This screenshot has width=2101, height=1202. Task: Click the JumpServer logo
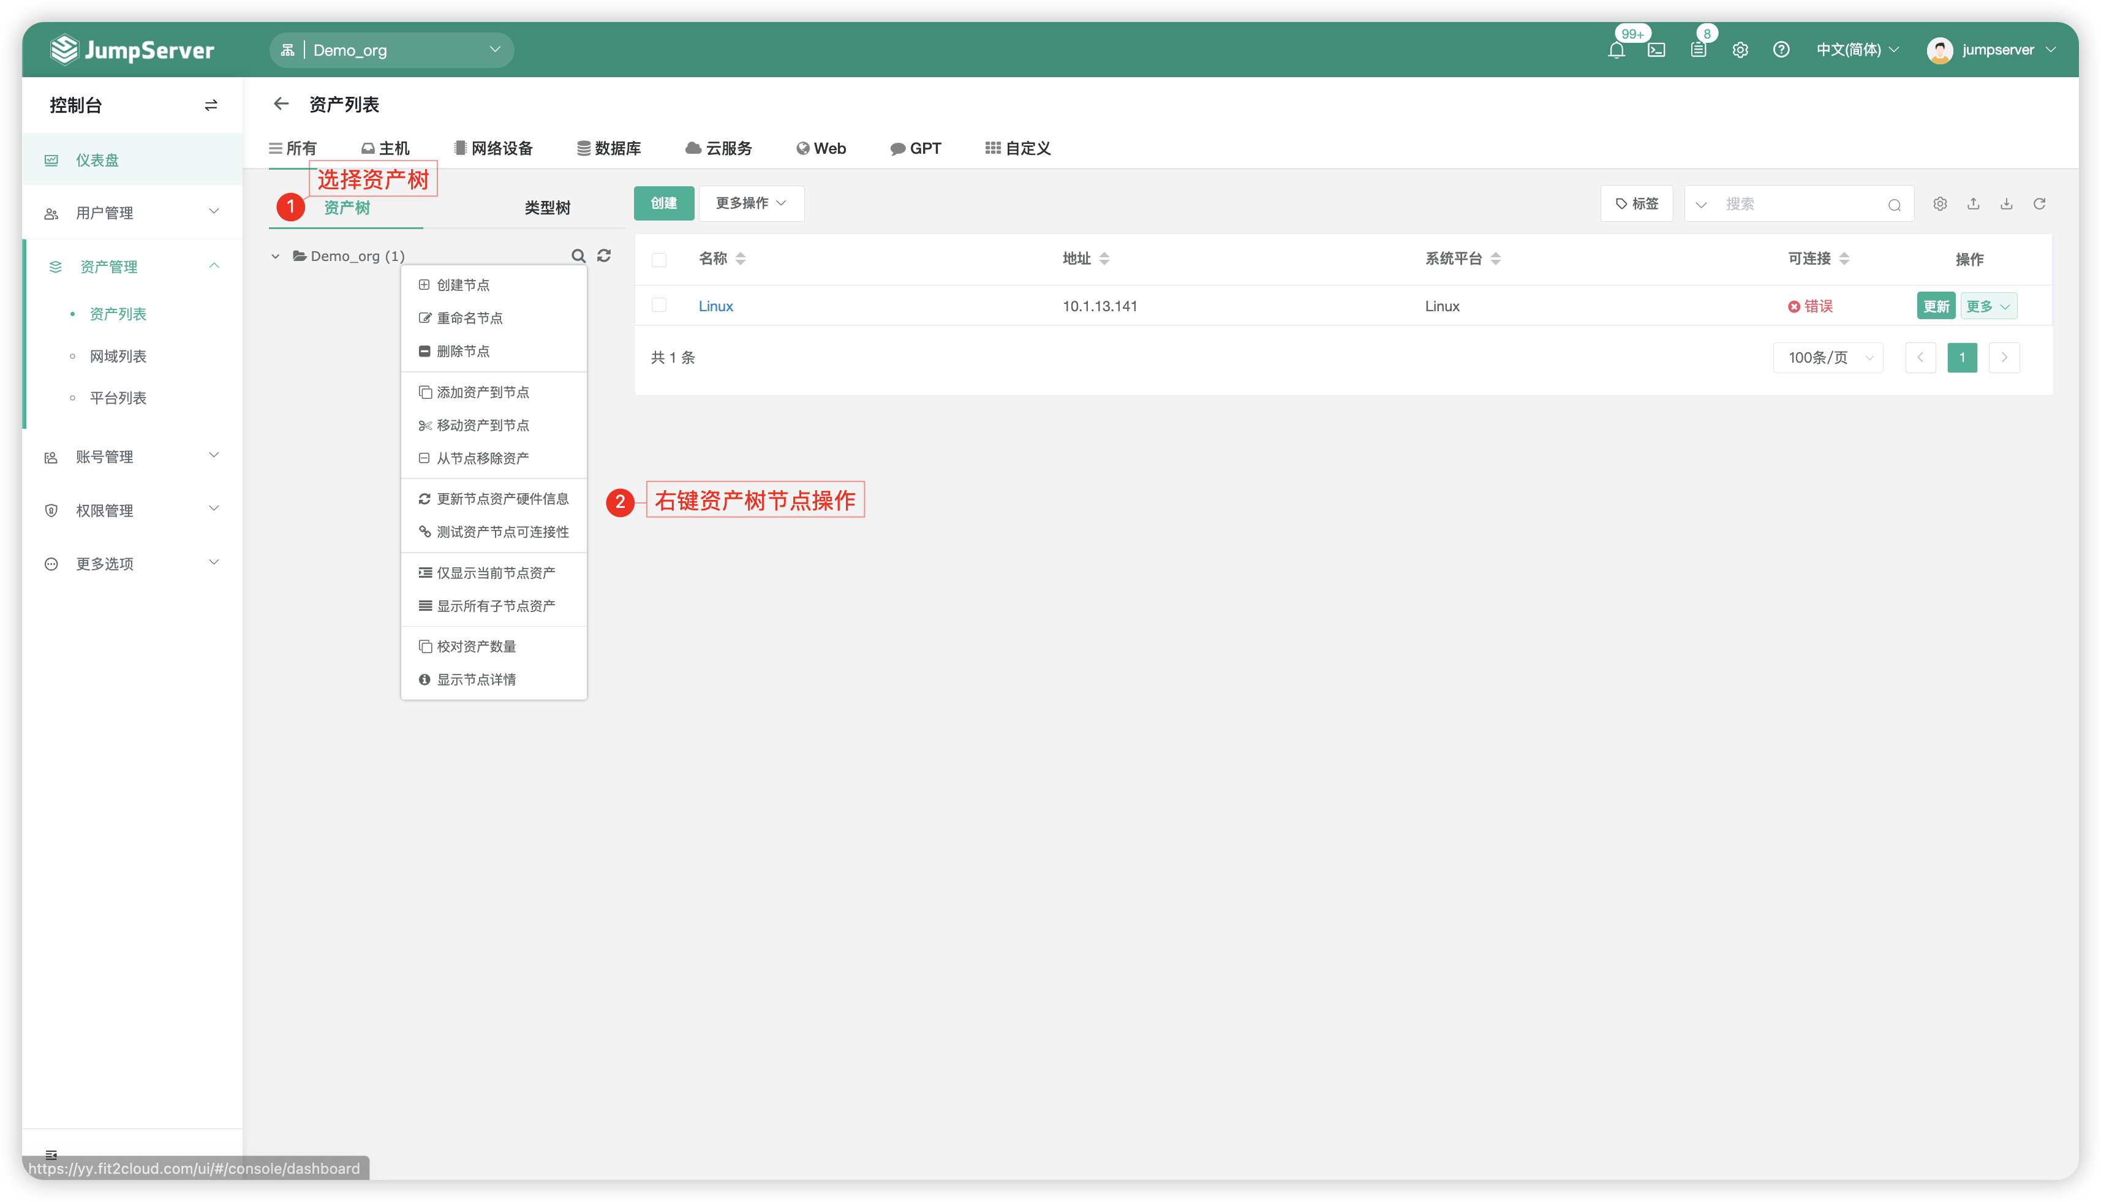pyautogui.click(x=132, y=50)
